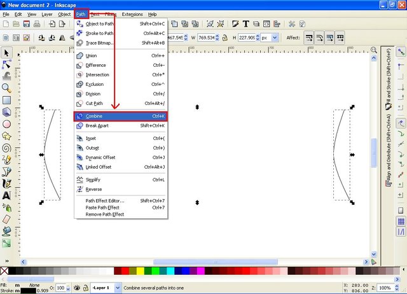The height and width of the screenshot is (294, 407).
Task: Open Fill and Stroke docked panel tab
Action: click(389, 79)
